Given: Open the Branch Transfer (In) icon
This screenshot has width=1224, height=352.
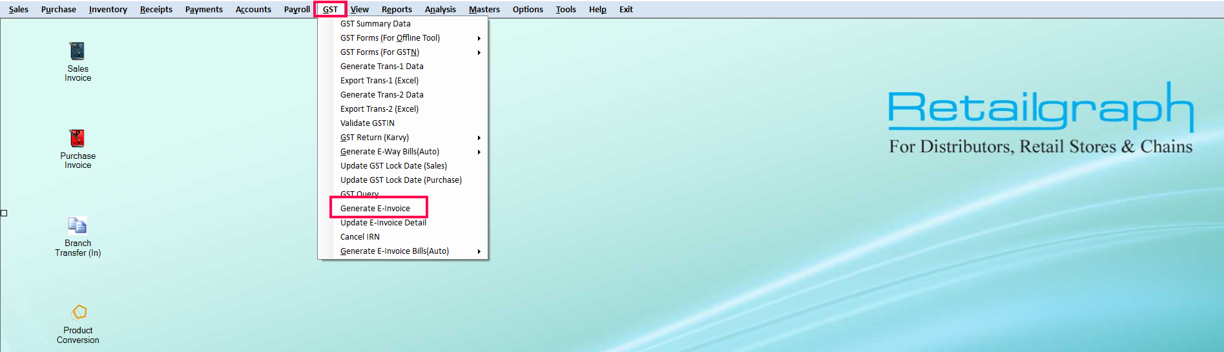Looking at the screenshot, I should point(78,236).
